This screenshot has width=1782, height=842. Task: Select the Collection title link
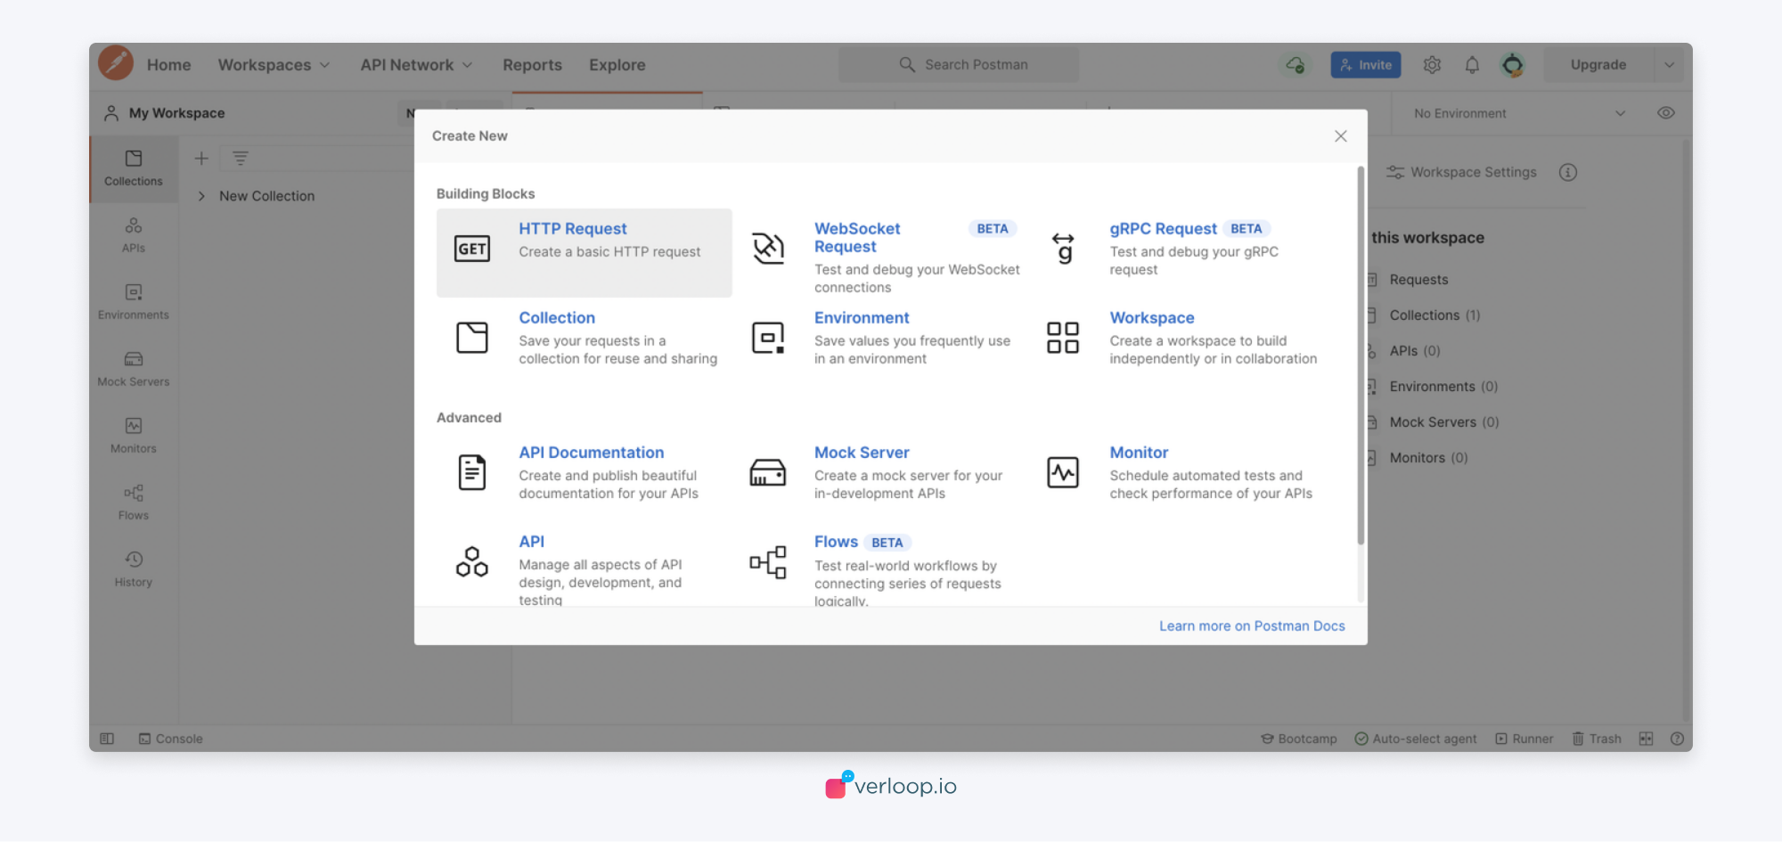pyautogui.click(x=557, y=318)
